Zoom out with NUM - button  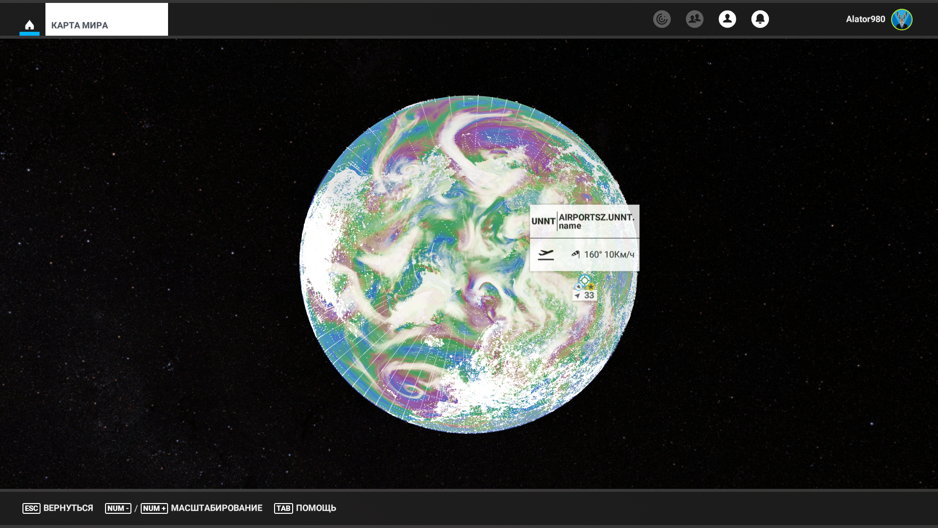click(x=118, y=508)
